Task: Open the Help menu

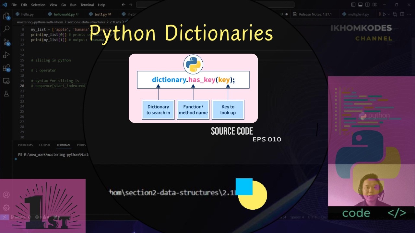Action: (101, 5)
